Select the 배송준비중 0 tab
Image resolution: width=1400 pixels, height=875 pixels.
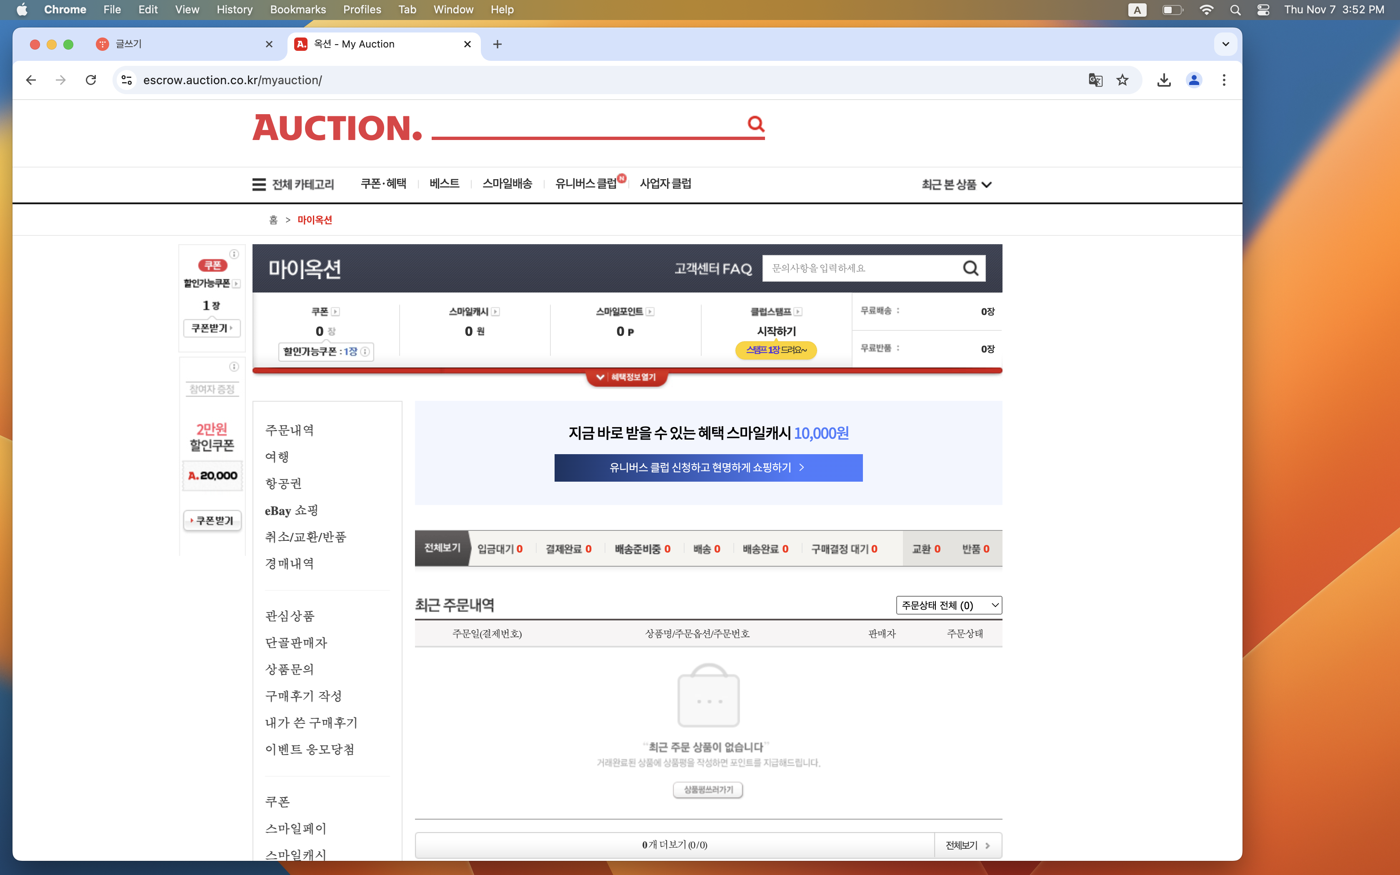(642, 549)
